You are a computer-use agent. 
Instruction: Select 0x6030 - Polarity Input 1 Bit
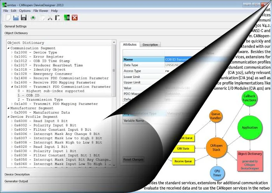point(45,151)
